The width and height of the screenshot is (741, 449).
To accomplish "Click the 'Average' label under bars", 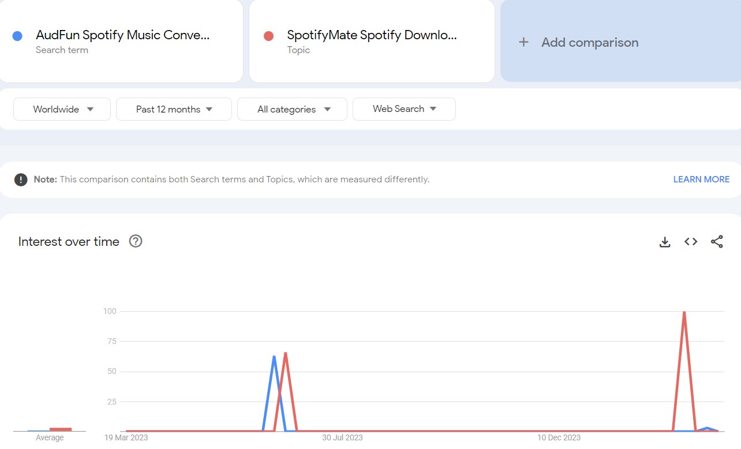I will (50, 437).
